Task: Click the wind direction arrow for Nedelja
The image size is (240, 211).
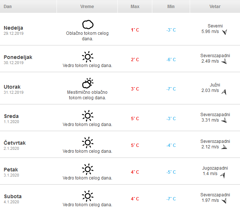Action: [225, 32]
